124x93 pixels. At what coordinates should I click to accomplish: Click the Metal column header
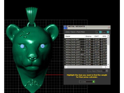click(x=74, y=36)
